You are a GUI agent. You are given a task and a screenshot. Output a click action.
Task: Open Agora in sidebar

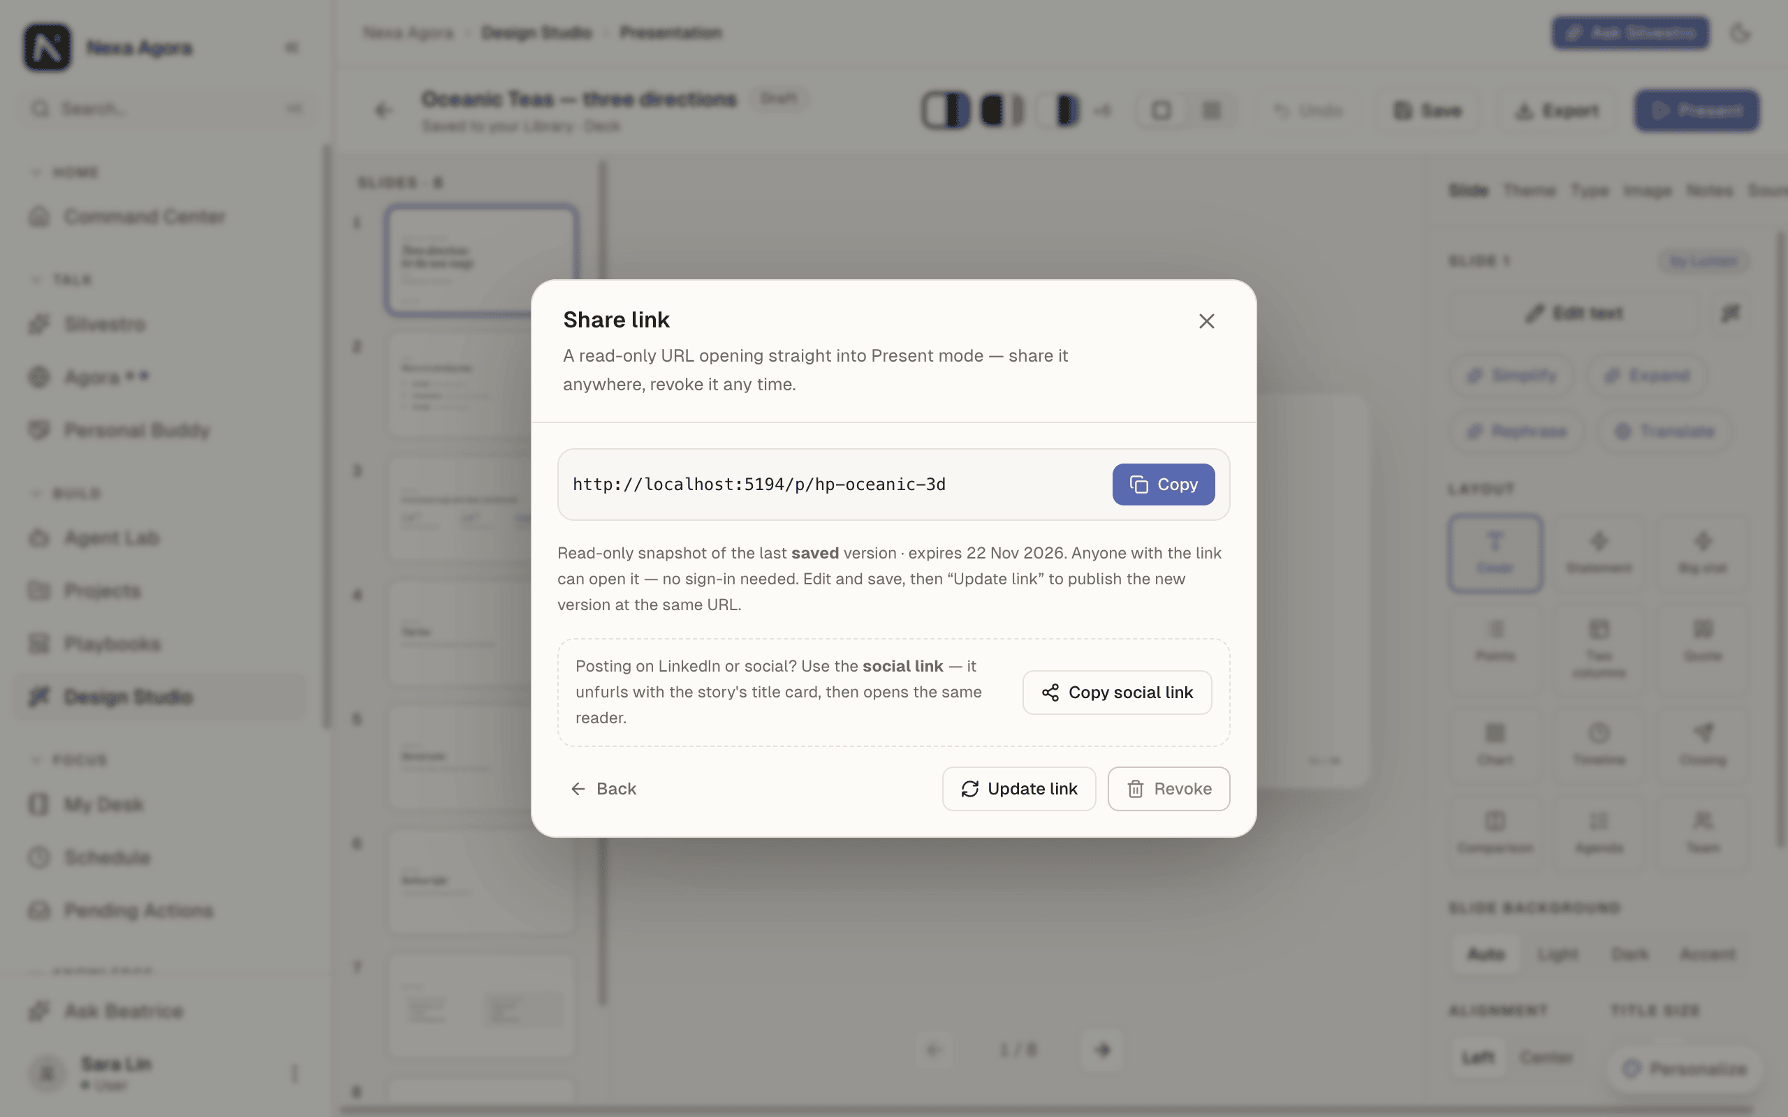click(x=159, y=378)
